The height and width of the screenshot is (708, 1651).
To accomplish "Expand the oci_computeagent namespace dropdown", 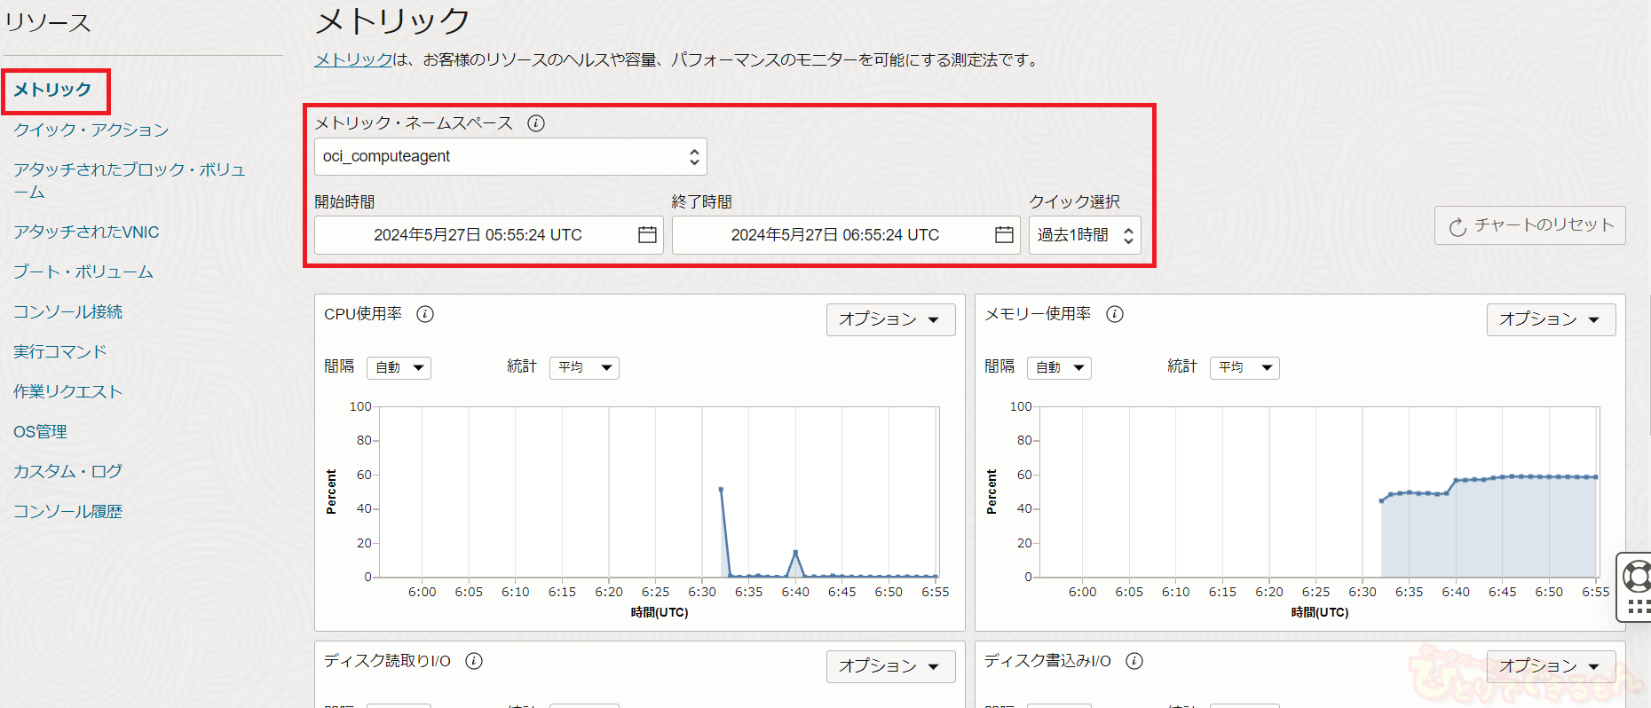I will (510, 157).
